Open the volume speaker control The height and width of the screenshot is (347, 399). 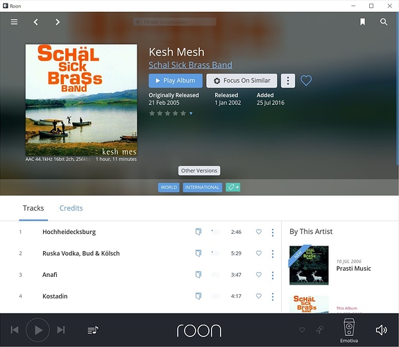click(x=381, y=330)
